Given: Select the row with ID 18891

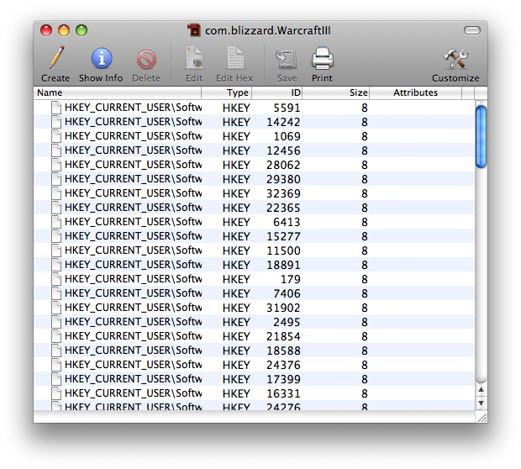Looking at the screenshot, I should coord(254,265).
